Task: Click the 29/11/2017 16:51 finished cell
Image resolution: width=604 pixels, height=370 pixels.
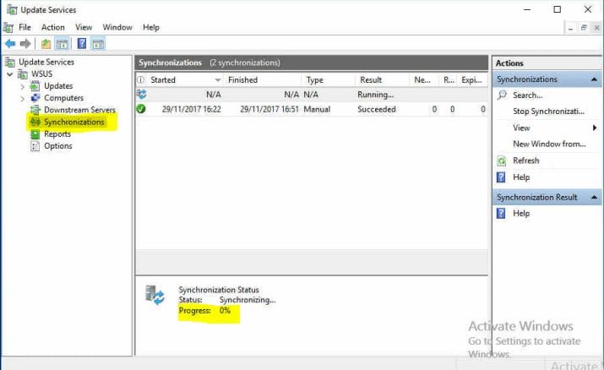Action: click(x=269, y=109)
